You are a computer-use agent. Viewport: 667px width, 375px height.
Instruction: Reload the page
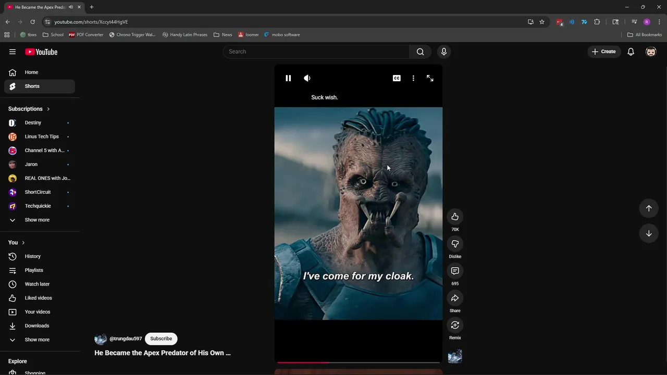tap(32, 22)
